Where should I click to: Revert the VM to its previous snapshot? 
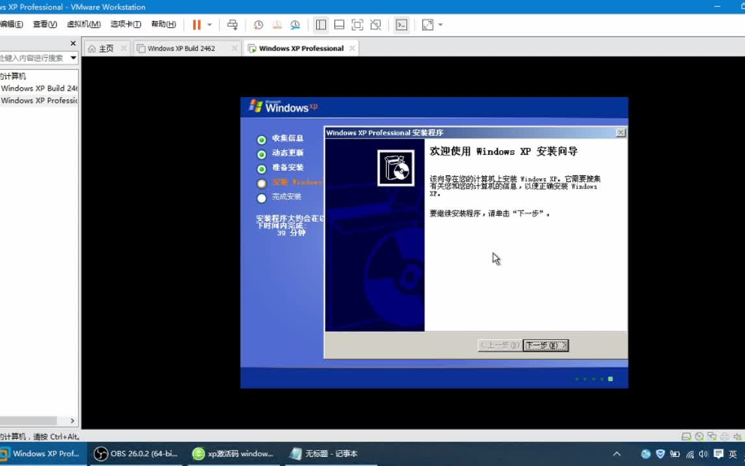[x=277, y=25]
